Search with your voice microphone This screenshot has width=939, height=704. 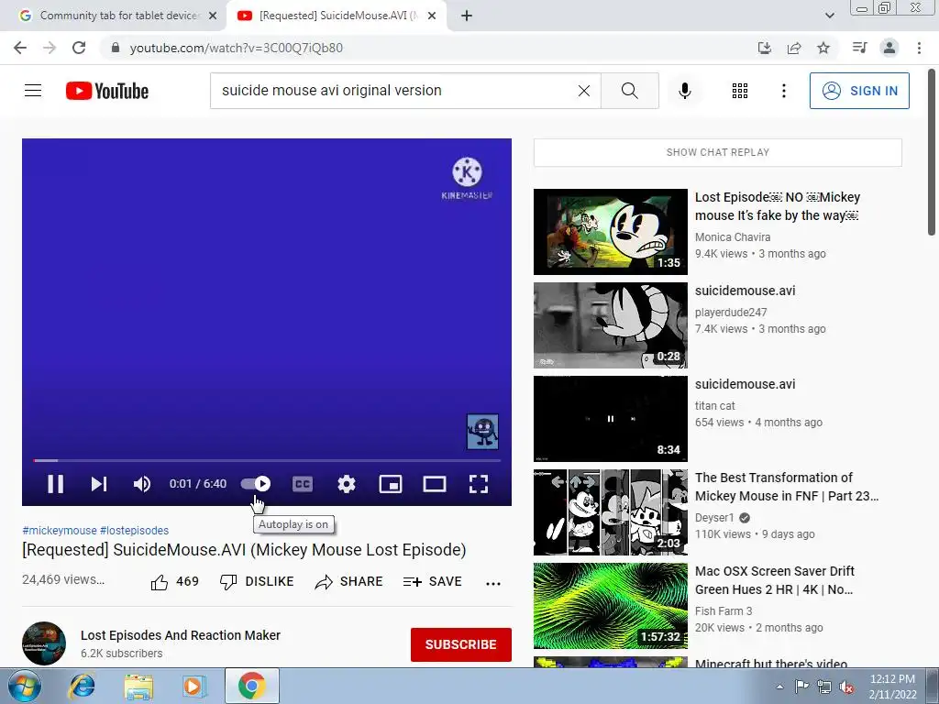tap(685, 91)
